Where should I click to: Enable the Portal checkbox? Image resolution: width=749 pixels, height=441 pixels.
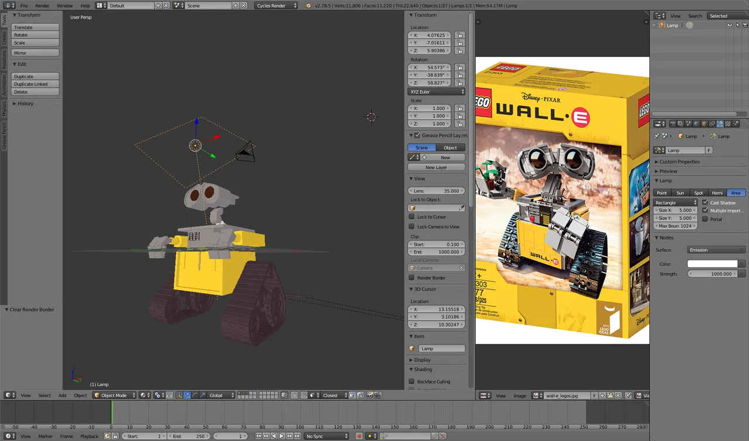coord(705,219)
